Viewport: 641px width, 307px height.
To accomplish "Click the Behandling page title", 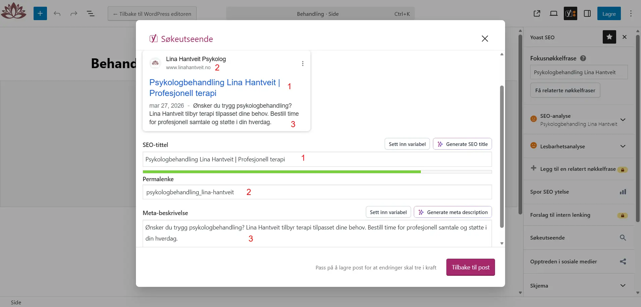I will point(113,63).
